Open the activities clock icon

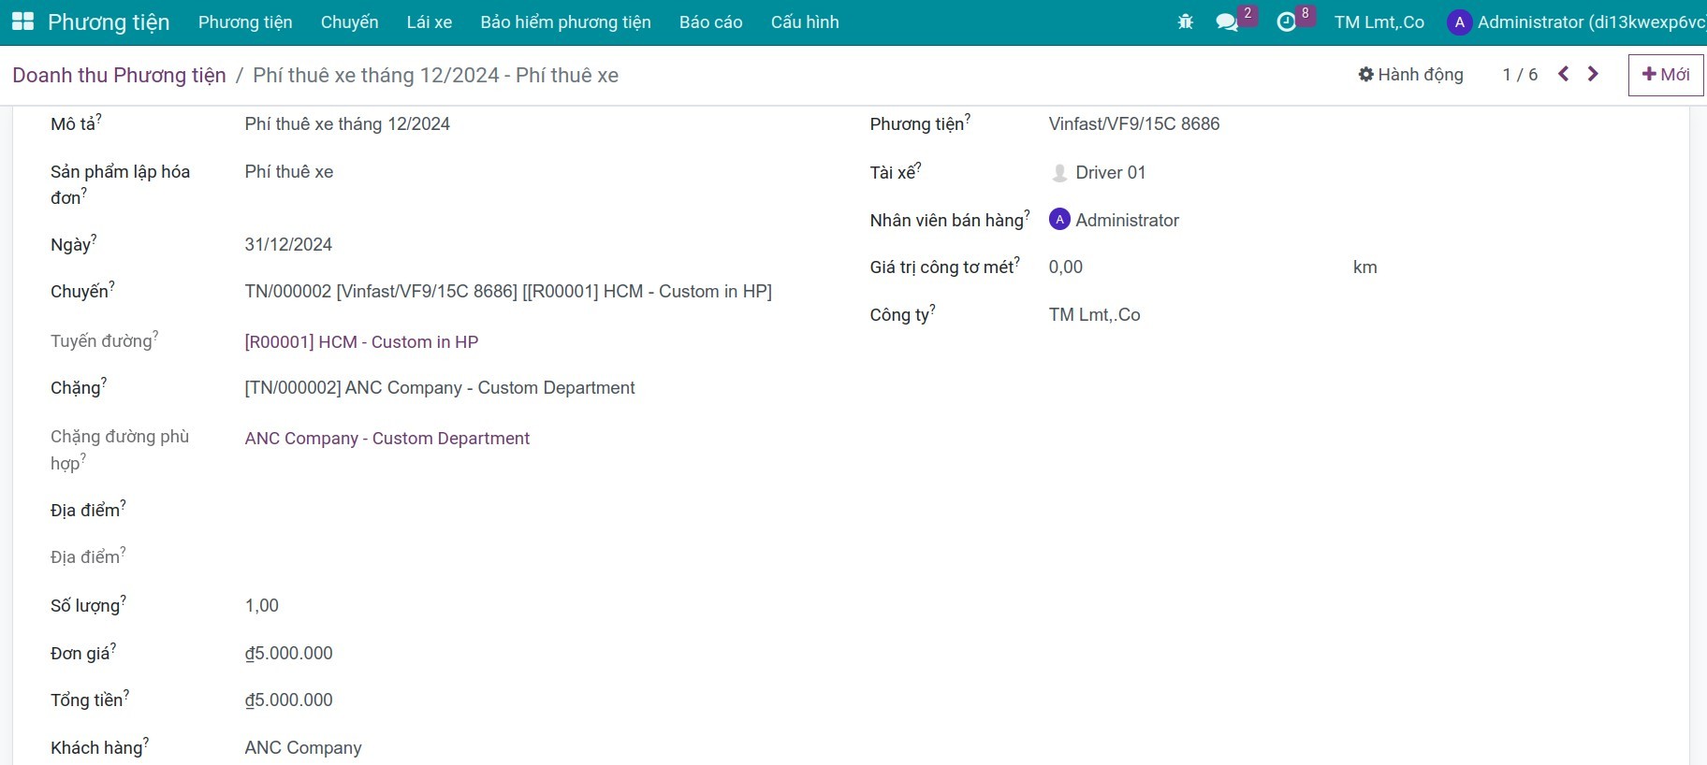point(1287,22)
